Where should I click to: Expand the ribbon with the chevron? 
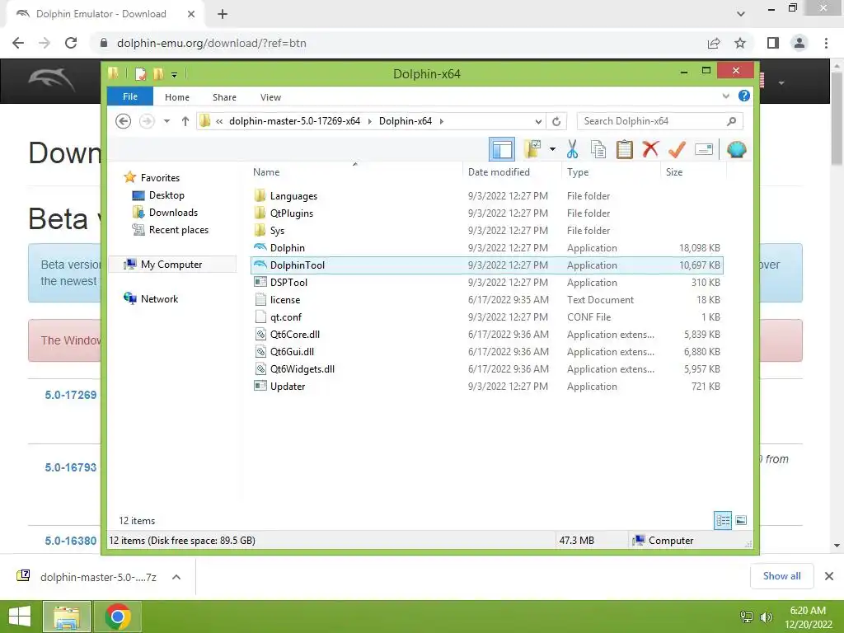725,96
